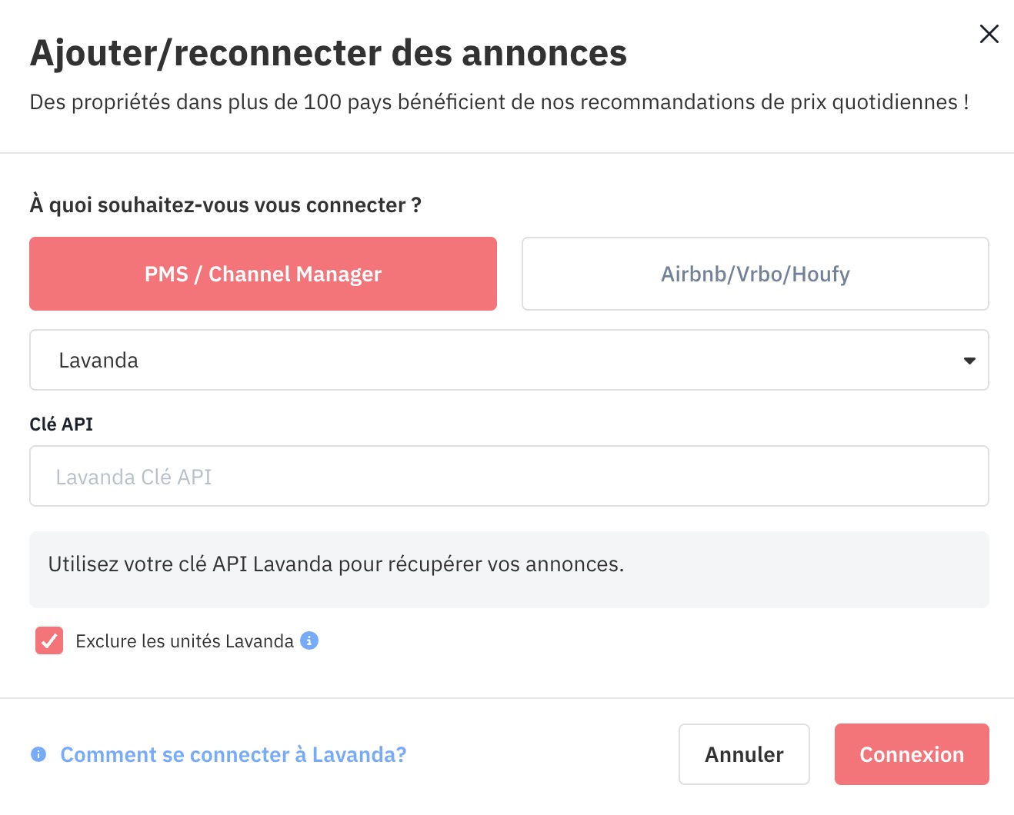Click the selected "Lavanda" value text
The width and height of the screenshot is (1014, 815).
[98, 361]
